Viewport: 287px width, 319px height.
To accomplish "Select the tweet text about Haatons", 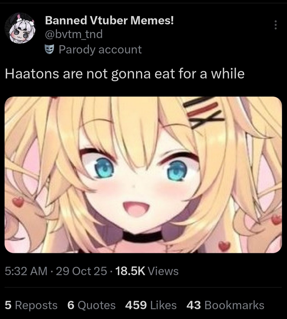I will pyautogui.click(x=125, y=74).
